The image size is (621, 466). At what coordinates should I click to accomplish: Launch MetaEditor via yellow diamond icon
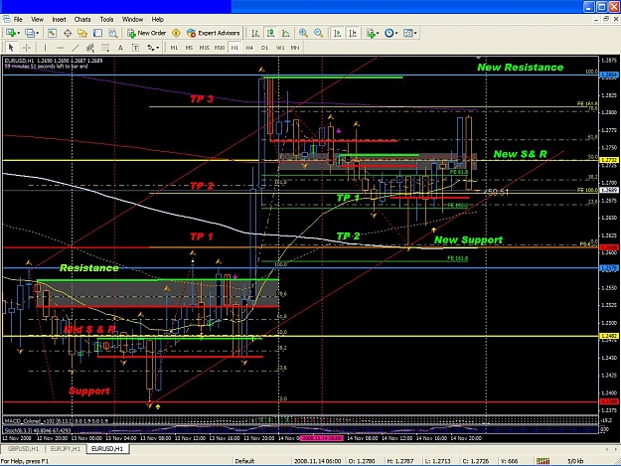pos(176,33)
